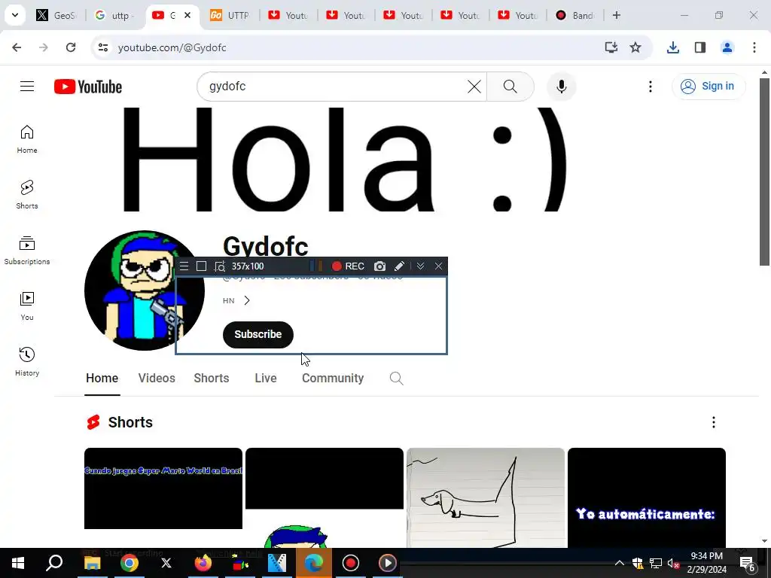Screen dimensions: 771x578
Task: Open Chrome downloads
Action: (x=672, y=47)
